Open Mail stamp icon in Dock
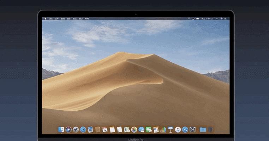Viewport: 269px width, 141px height. coord(90,130)
